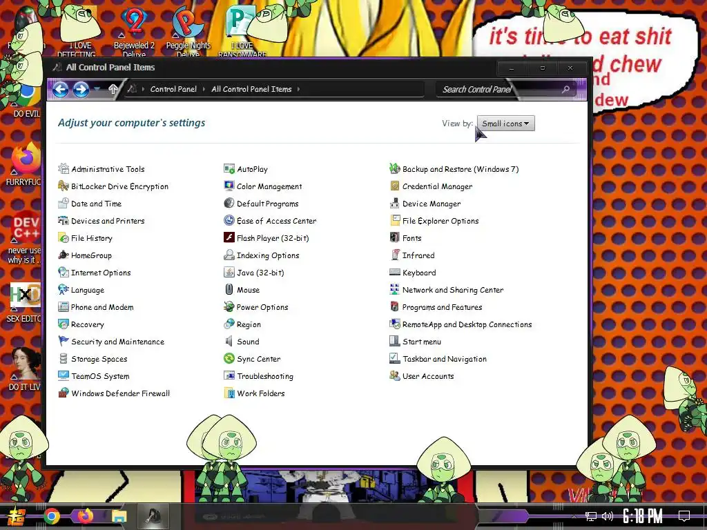This screenshot has width=707, height=530.
Task: Open Devices and Printers icon
Action: click(x=64, y=221)
